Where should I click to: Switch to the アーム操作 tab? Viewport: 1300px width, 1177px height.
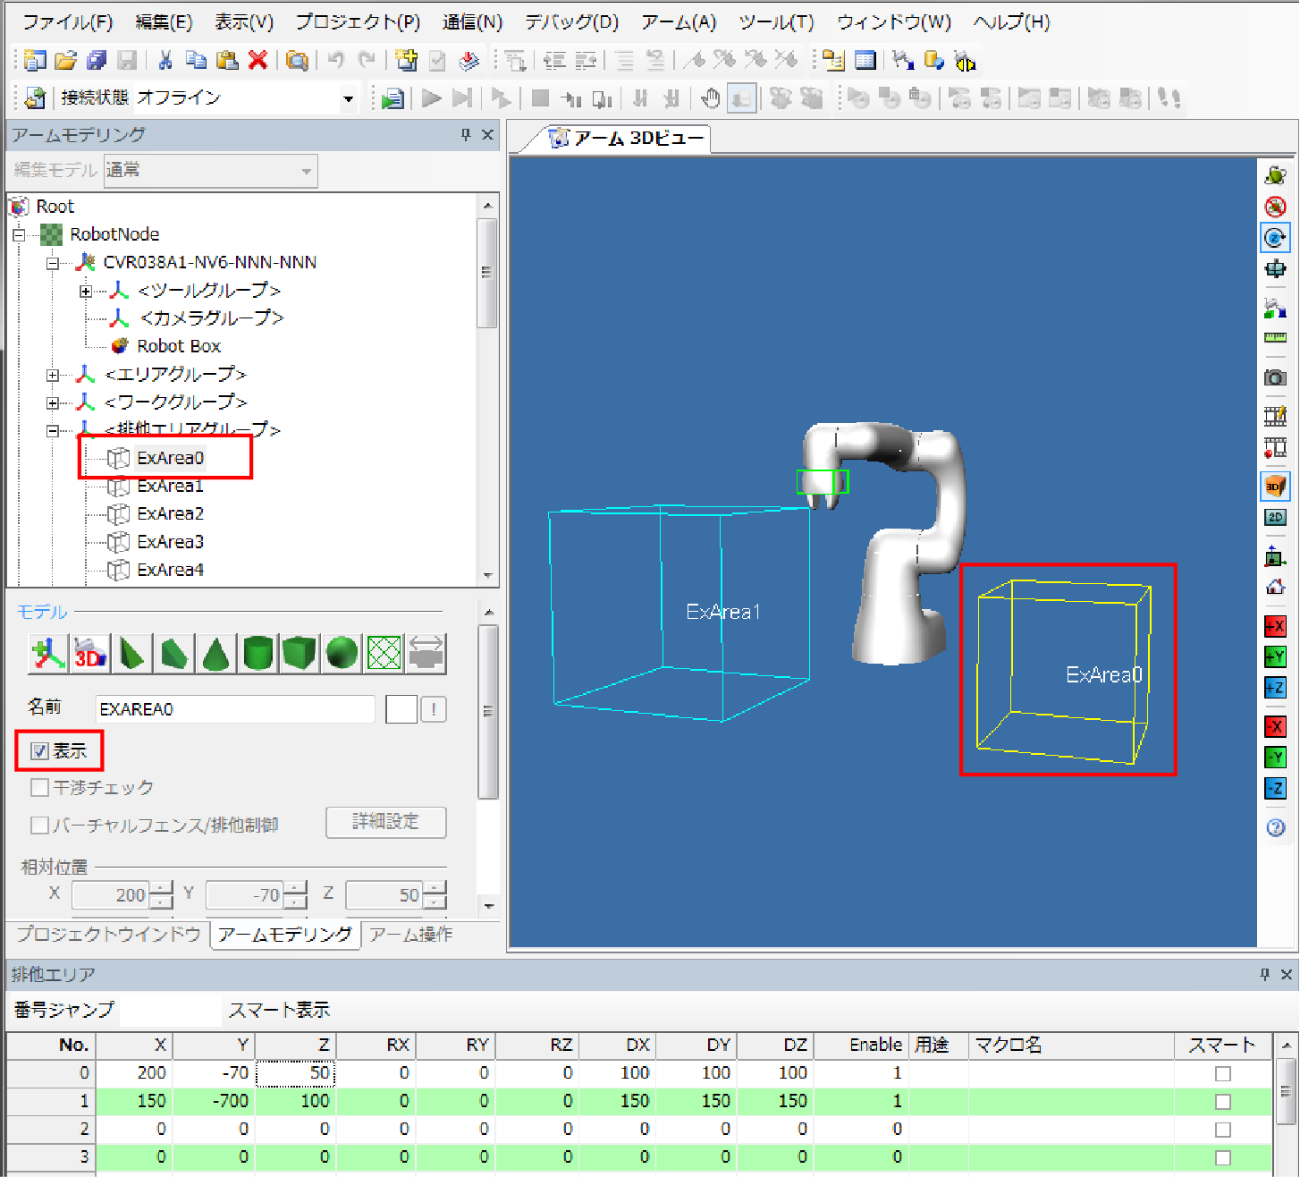pos(410,935)
